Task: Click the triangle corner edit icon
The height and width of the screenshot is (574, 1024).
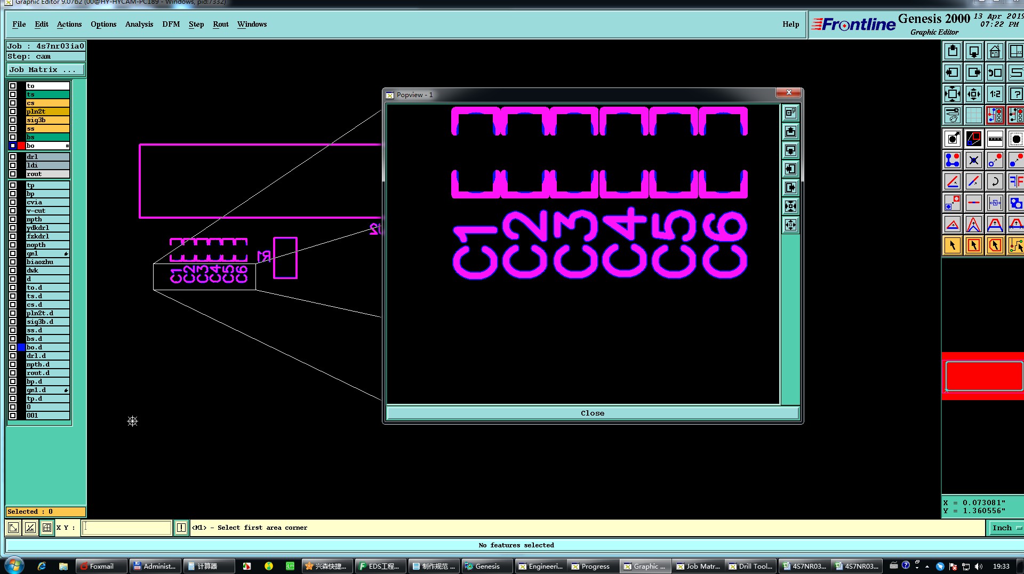Action: tap(953, 224)
